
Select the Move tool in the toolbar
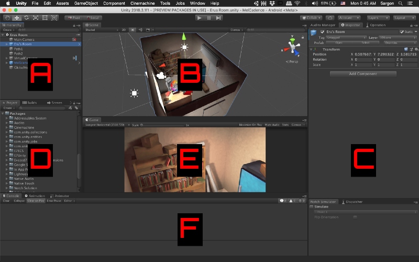[x=16, y=18]
